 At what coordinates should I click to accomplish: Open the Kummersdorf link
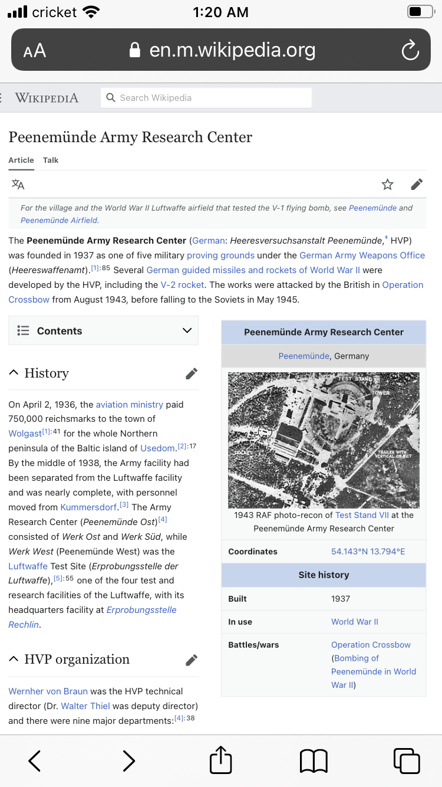(88, 507)
